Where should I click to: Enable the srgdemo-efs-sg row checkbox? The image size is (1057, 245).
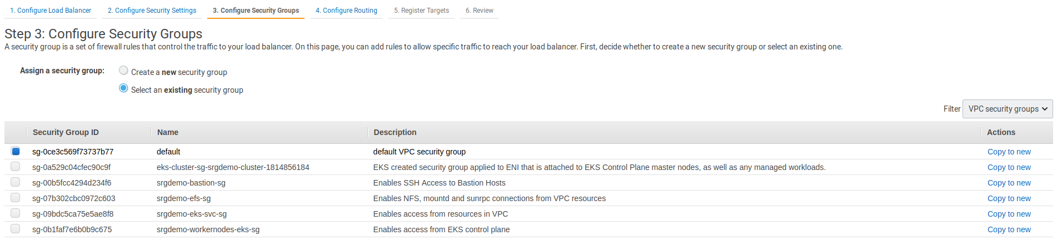[x=16, y=198]
